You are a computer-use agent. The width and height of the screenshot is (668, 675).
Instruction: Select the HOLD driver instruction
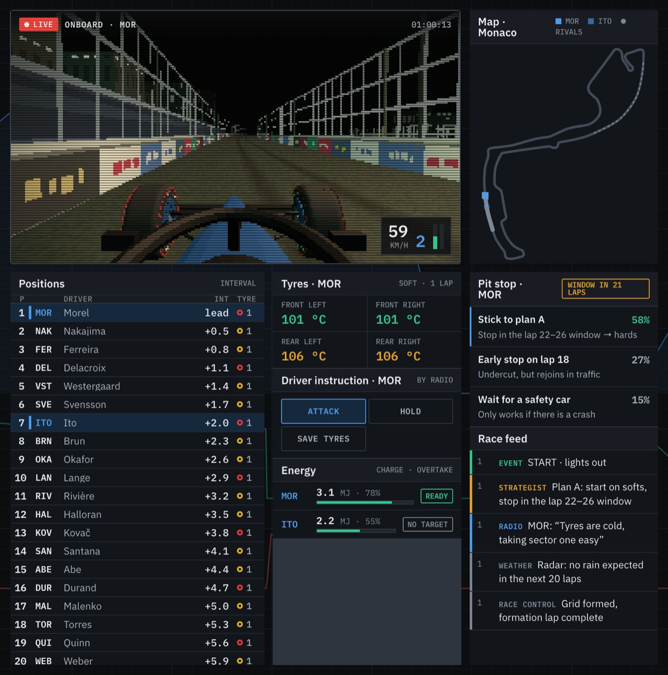click(411, 411)
